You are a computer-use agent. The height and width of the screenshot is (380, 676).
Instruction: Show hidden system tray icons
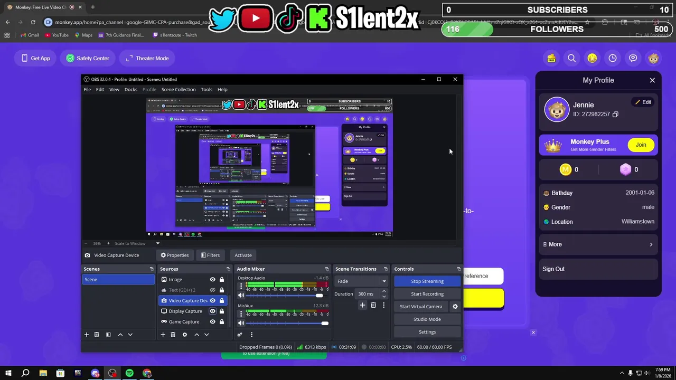pyautogui.click(x=622, y=373)
